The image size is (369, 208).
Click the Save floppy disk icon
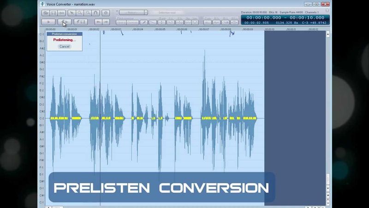point(54,13)
